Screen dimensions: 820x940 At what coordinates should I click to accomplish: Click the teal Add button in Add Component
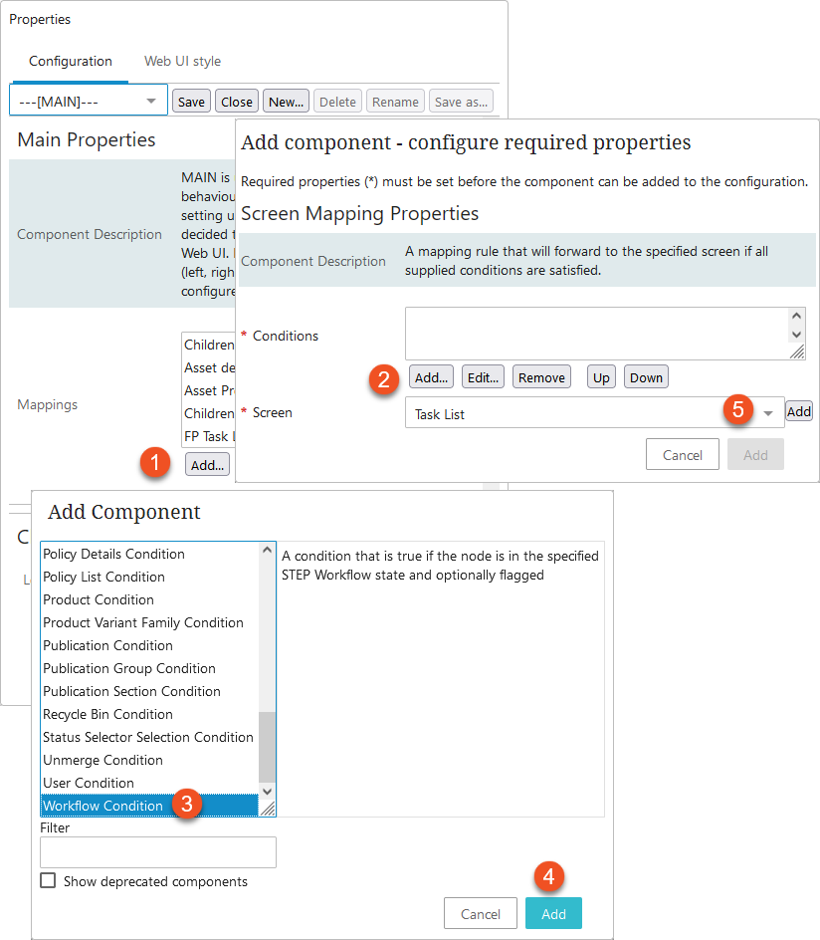coord(553,913)
